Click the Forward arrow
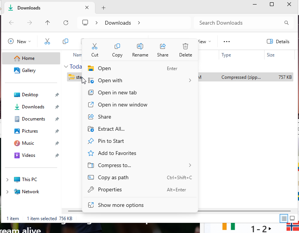 30,23
